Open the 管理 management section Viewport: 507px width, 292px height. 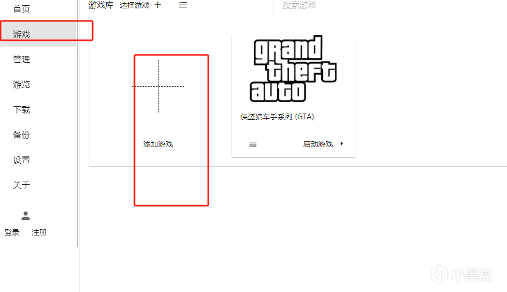(21, 59)
